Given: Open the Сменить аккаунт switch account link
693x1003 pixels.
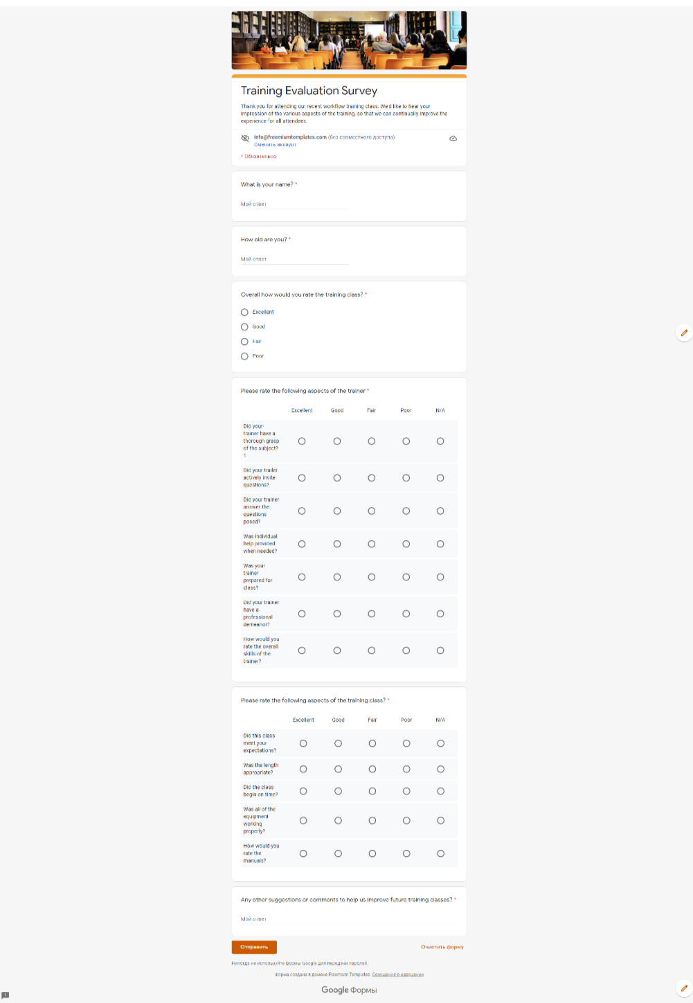Looking at the screenshot, I should pos(275,145).
